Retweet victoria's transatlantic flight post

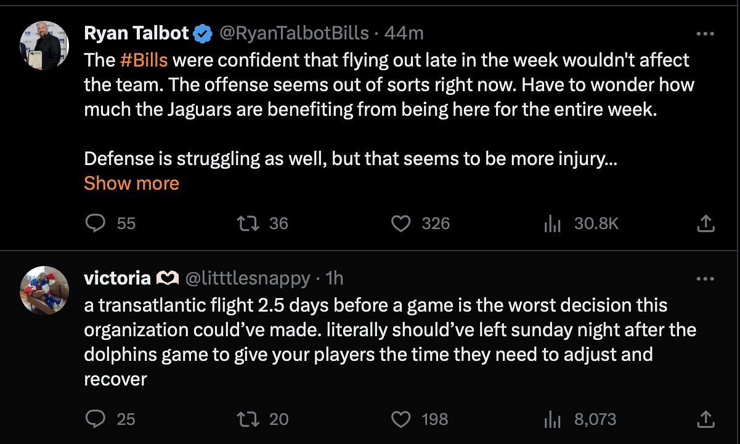point(248,419)
